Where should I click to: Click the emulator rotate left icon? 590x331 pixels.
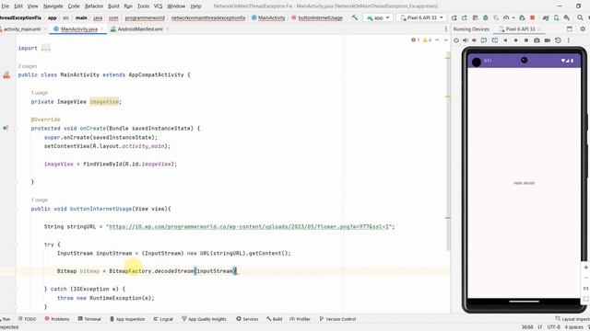coord(484,40)
